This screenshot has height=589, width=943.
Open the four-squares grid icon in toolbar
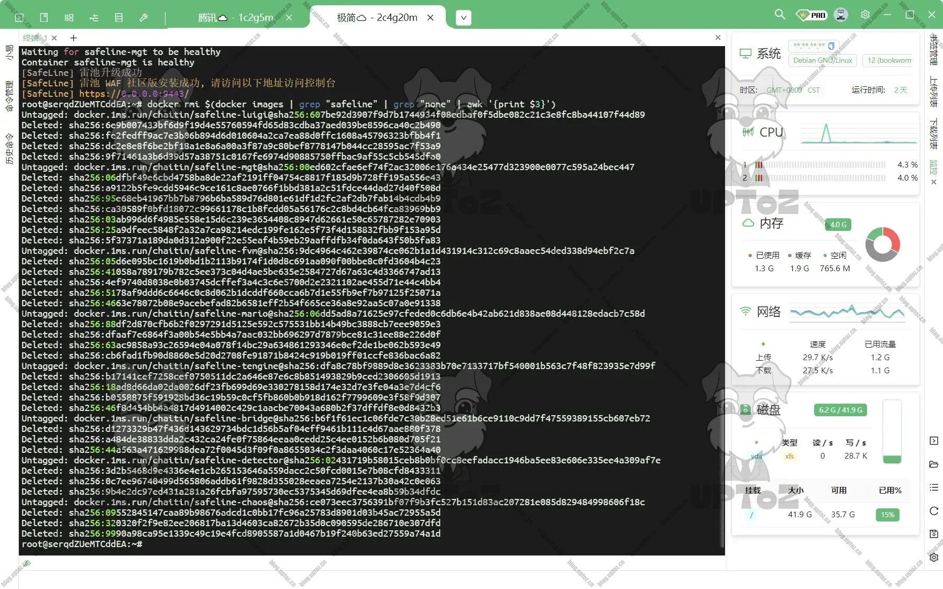coord(69,17)
